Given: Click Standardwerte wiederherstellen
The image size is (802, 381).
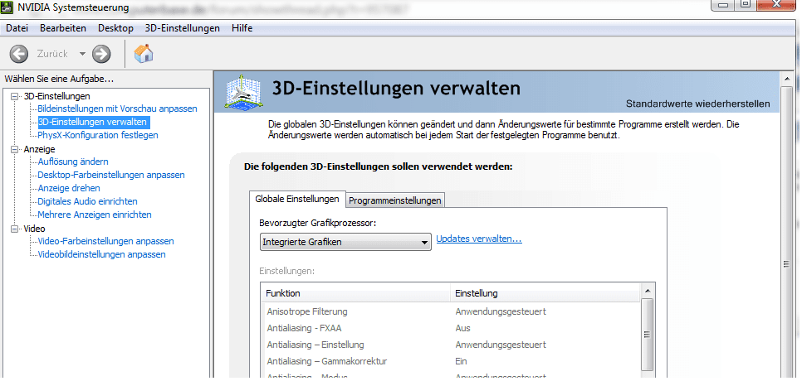Looking at the screenshot, I should (697, 104).
